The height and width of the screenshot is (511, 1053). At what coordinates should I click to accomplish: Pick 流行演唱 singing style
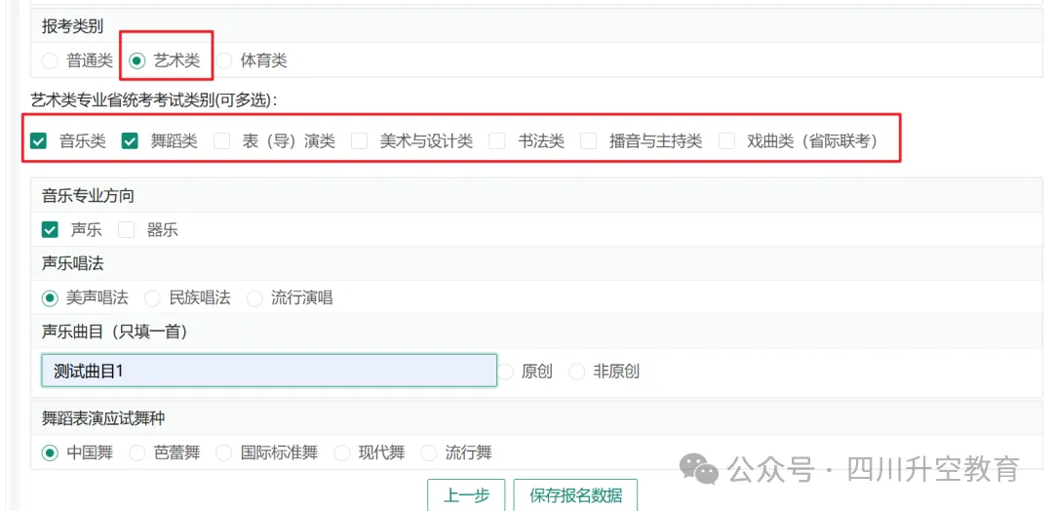254,298
